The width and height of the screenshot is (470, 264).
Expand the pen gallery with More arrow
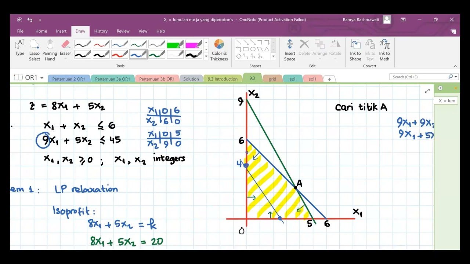coord(206,57)
